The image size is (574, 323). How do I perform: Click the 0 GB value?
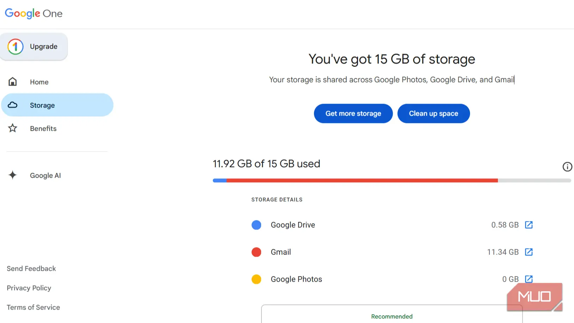(x=510, y=279)
